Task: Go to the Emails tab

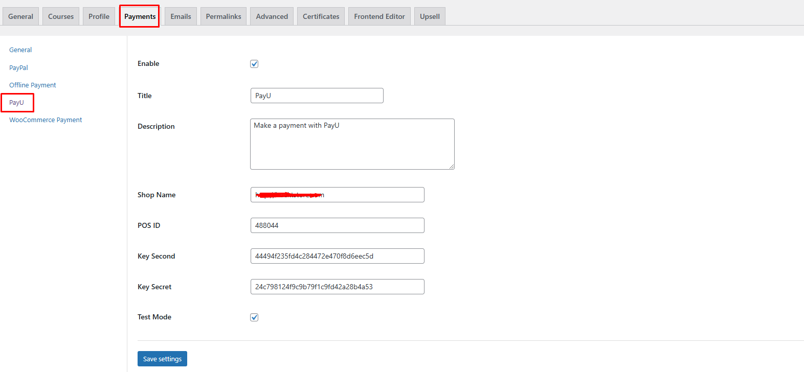Action: [181, 16]
